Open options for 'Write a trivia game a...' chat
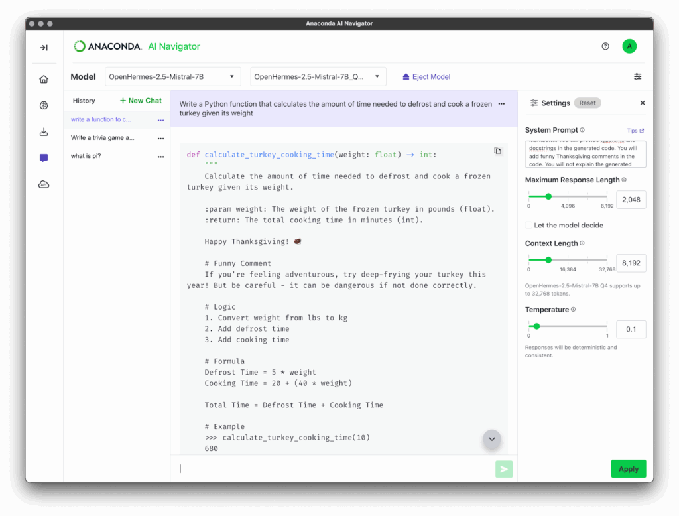The image size is (679, 516). (x=160, y=138)
